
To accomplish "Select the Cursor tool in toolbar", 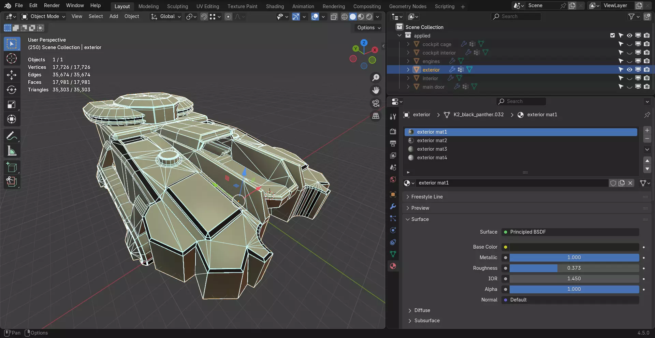I will click(12, 59).
